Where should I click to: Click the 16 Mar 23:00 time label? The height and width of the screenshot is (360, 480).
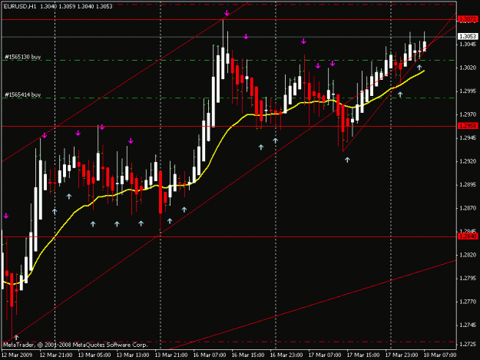(x=286, y=355)
